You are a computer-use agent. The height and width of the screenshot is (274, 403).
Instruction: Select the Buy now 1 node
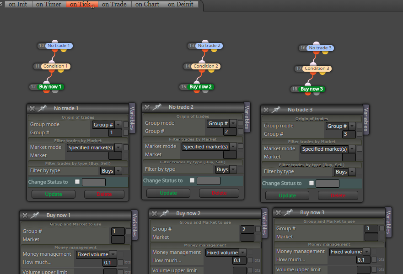[x=50, y=87]
